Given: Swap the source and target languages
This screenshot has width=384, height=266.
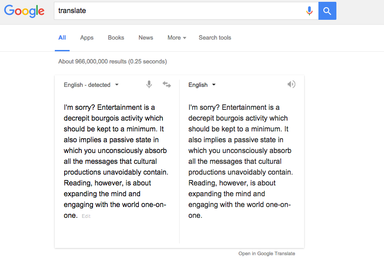Looking at the screenshot, I should point(167,85).
